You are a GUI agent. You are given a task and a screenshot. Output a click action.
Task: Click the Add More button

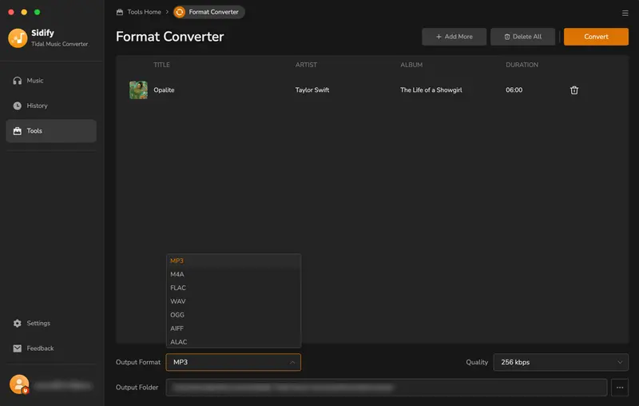click(454, 37)
